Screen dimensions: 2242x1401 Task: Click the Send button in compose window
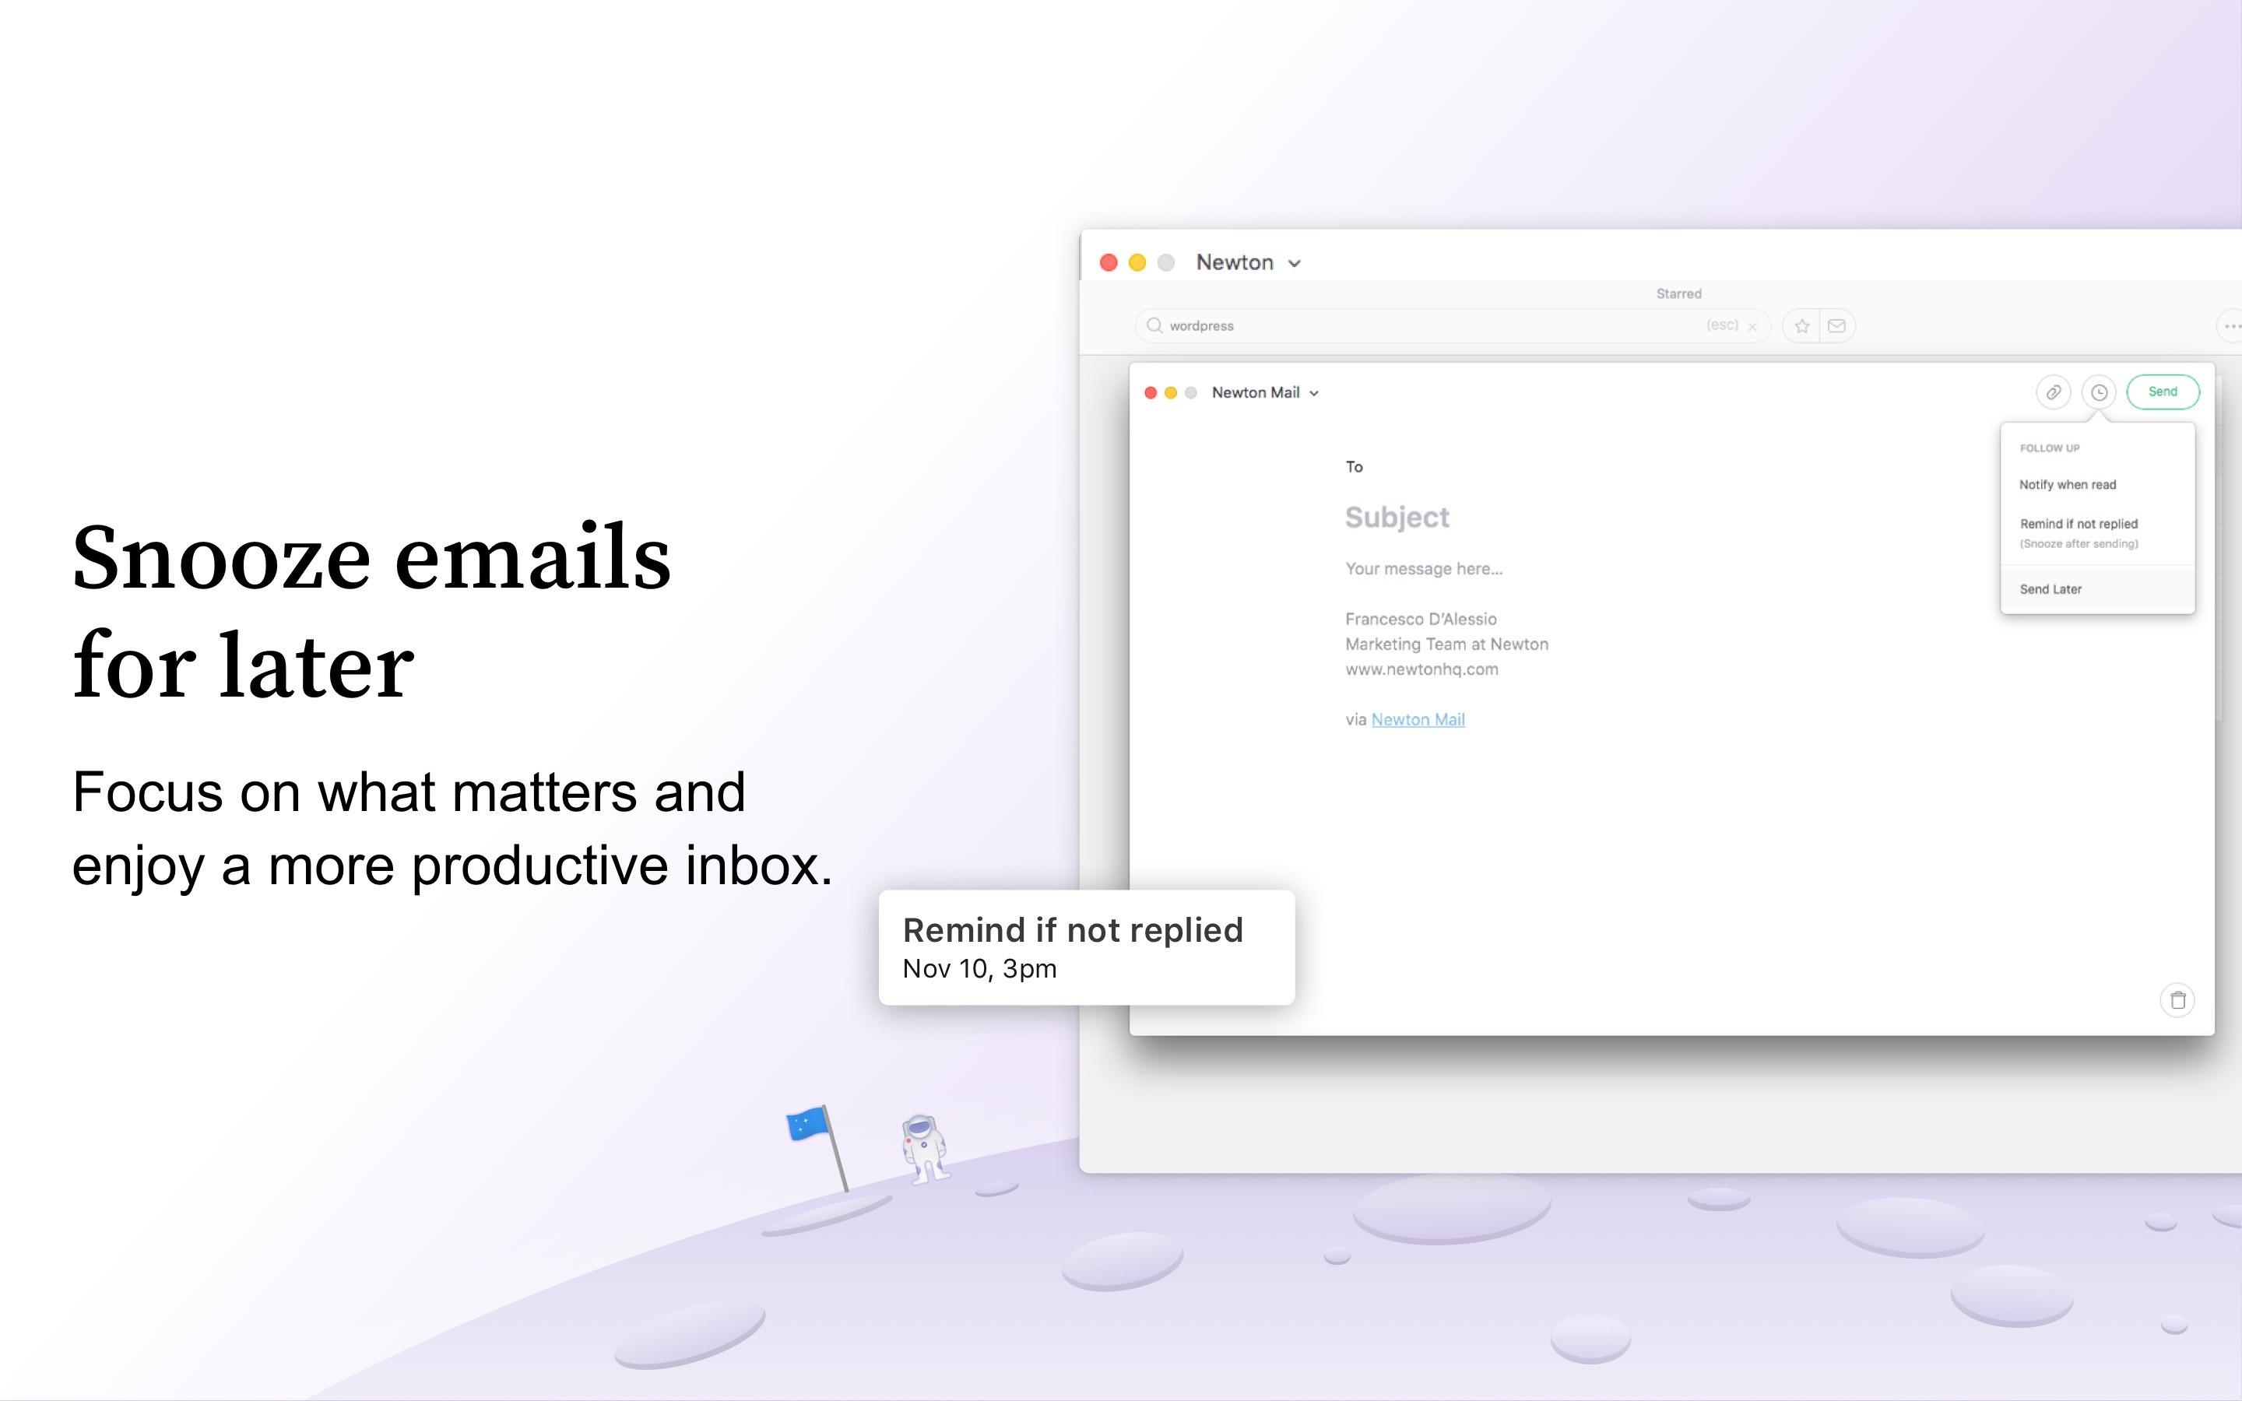[2164, 392]
